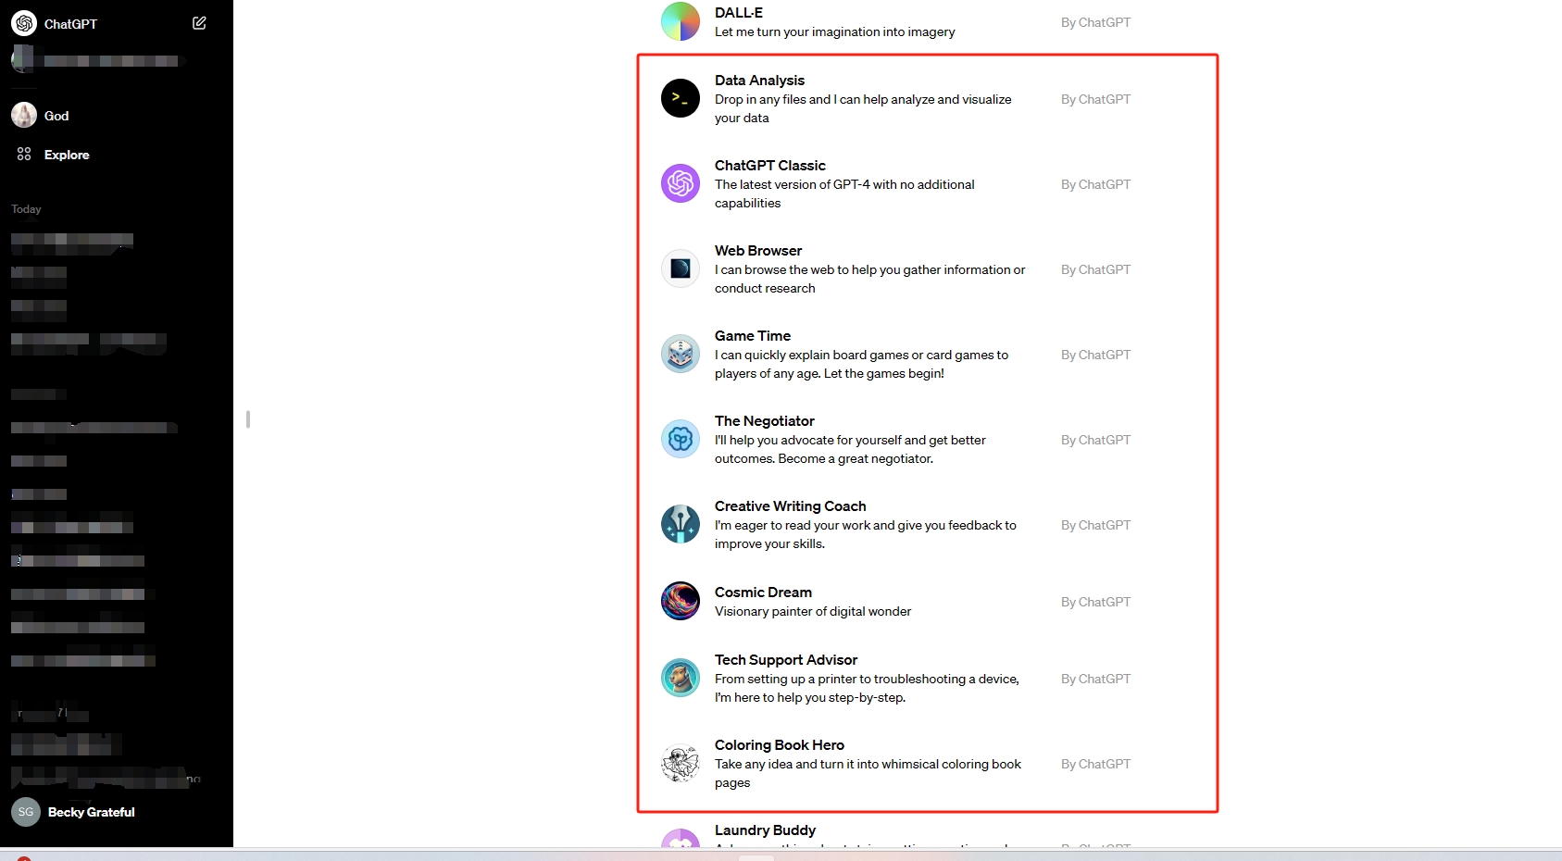Click the ChatGPT Classic purple icon
Image resolution: width=1562 pixels, height=861 pixels.
coord(681,183)
